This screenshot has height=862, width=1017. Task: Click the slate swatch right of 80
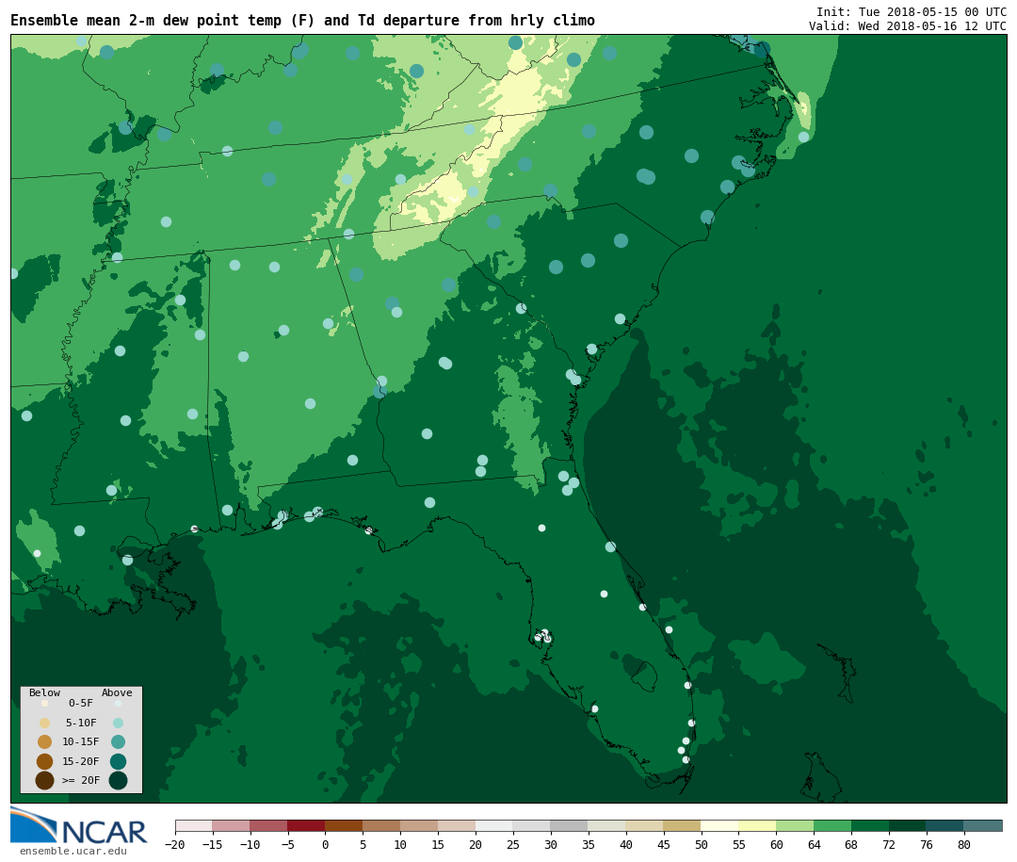point(983,826)
